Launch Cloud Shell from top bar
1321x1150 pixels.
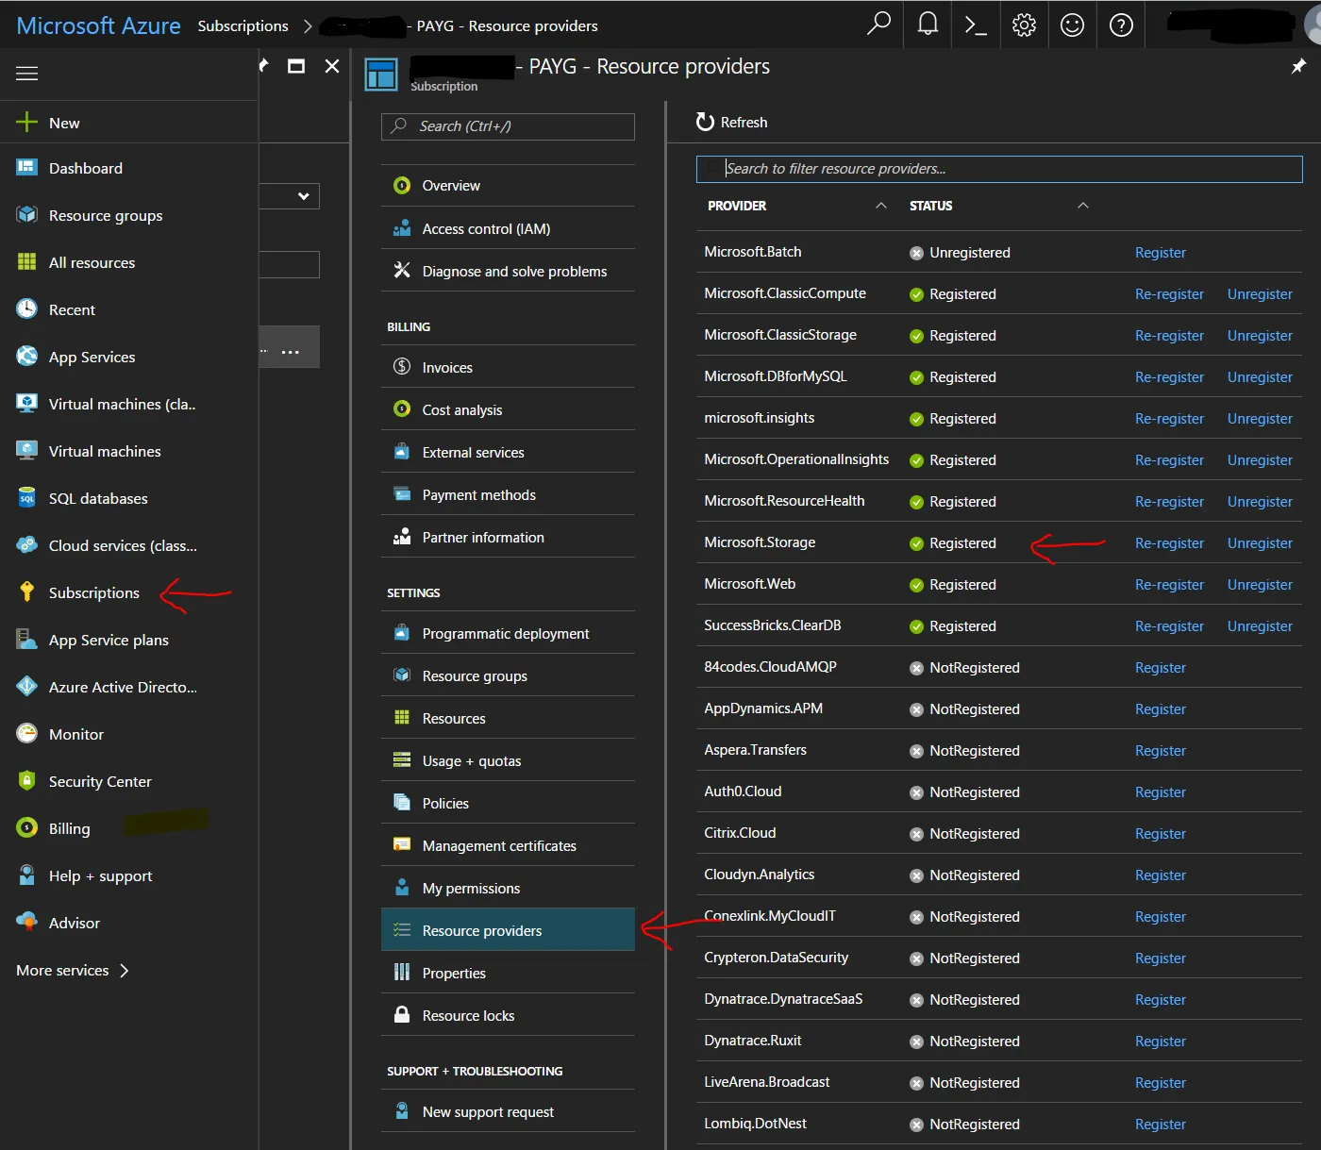tap(976, 25)
